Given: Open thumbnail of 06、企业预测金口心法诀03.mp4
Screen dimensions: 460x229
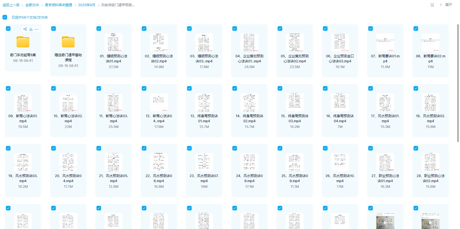Looking at the screenshot, I should pyautogui.click(x=340, y=43).
